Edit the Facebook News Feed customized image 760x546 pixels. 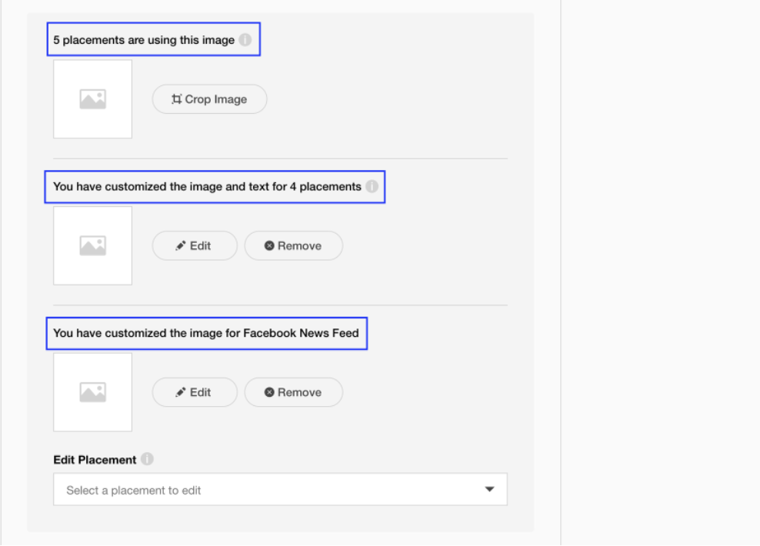click(x=194, y=392)
